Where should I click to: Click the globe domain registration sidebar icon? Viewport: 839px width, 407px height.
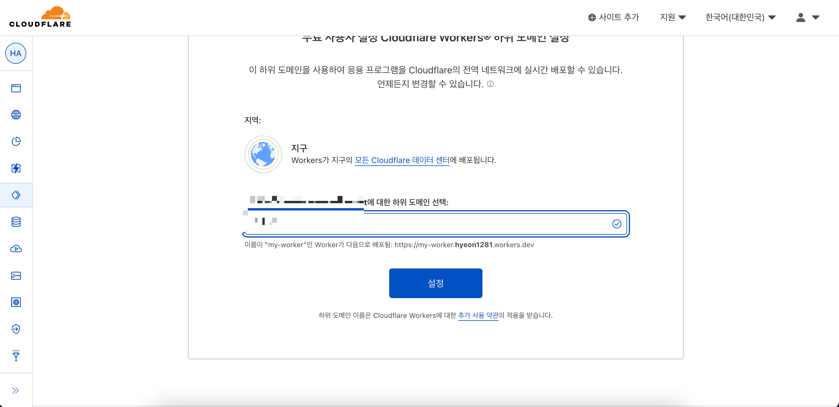pos(16,115)
